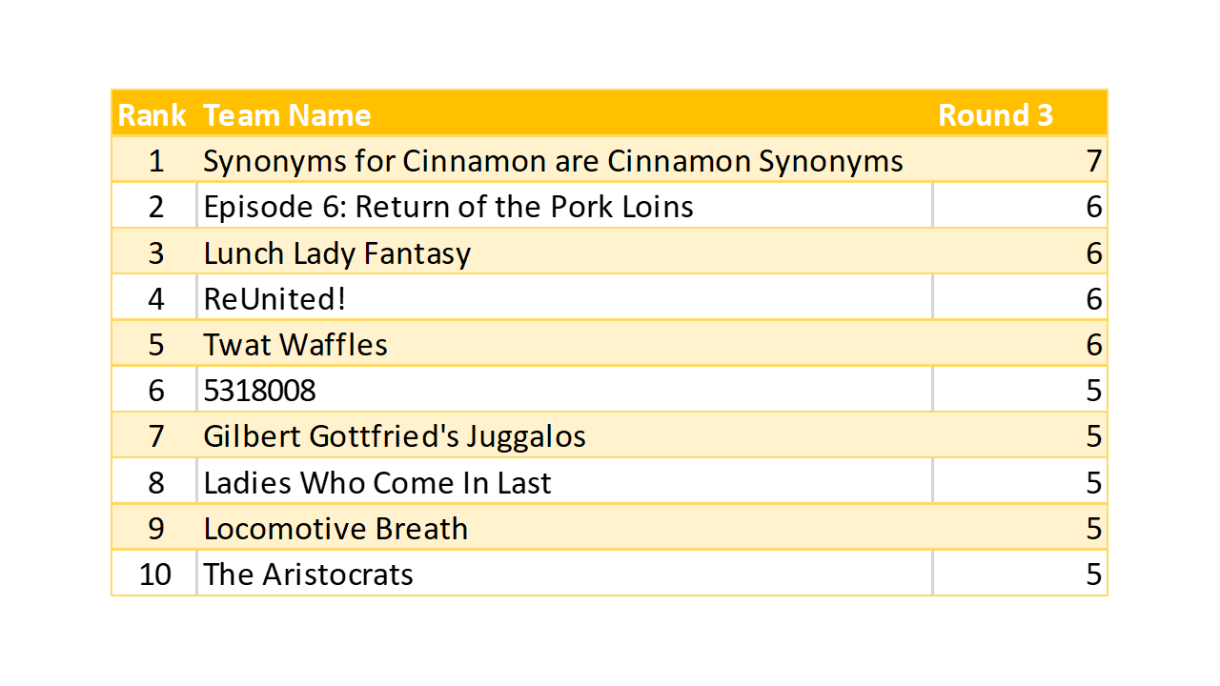This screenshot has height=686, width=1220.
Task: Select the 5318008 team name cell
Action: coord(259,391)
